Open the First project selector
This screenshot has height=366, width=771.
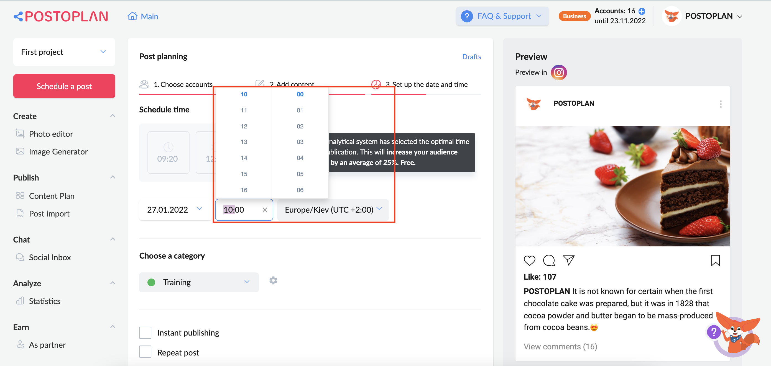(64, 52)
